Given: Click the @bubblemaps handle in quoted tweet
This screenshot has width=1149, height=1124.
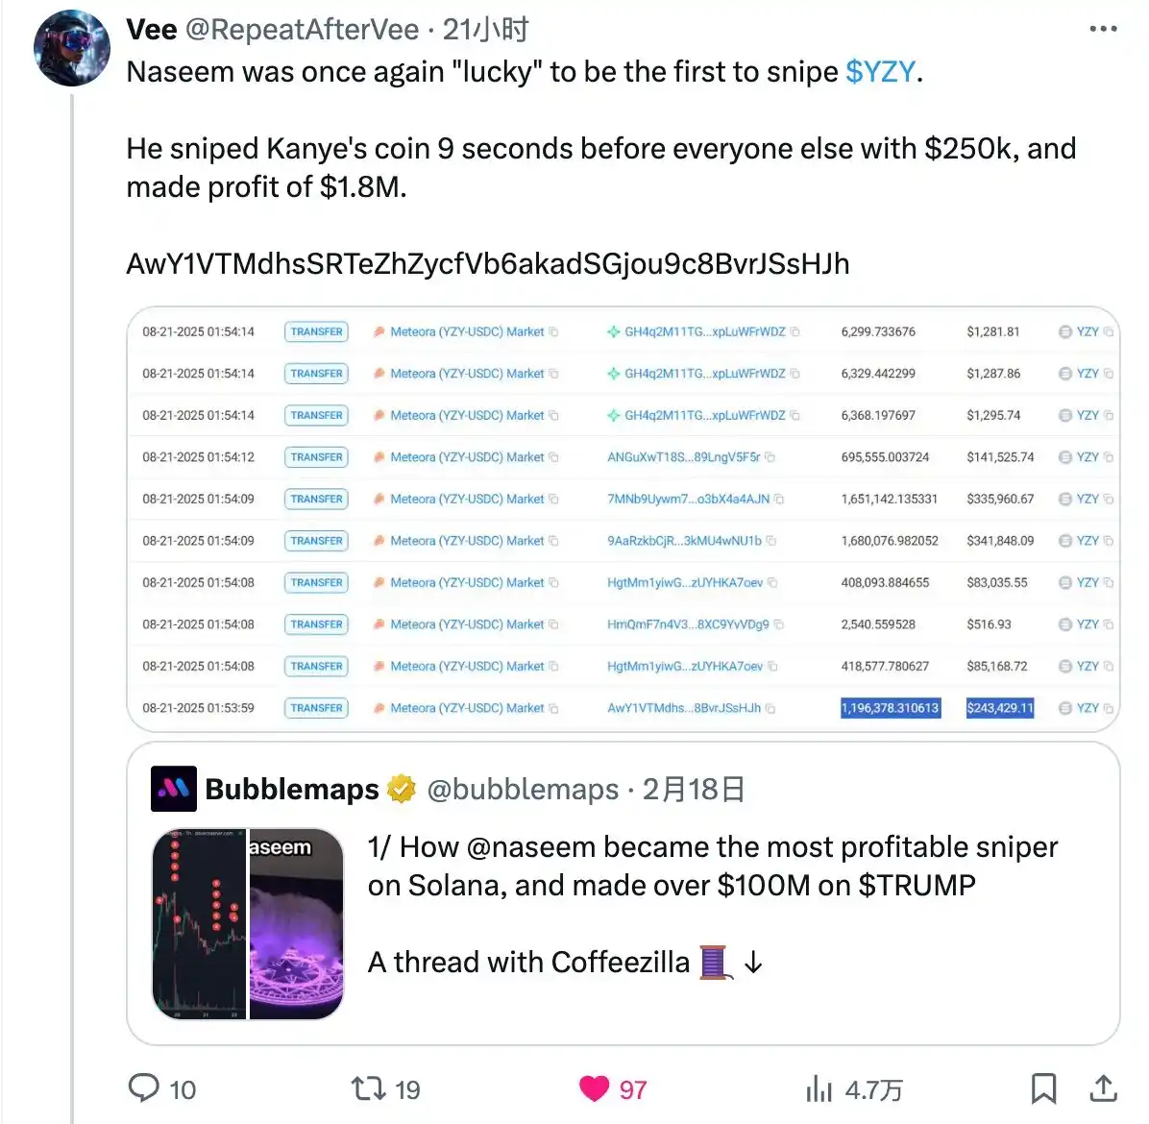Looking at the screenshot, I should 523,790.
